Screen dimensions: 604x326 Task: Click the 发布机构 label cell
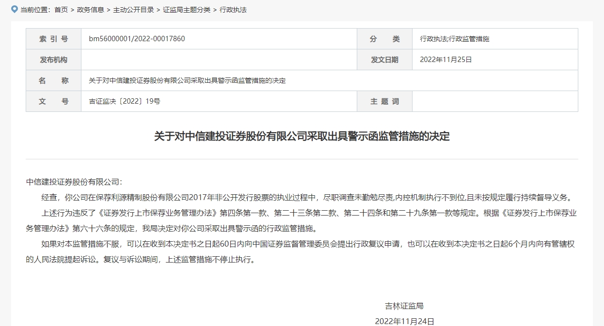click(x=53, y=60)
